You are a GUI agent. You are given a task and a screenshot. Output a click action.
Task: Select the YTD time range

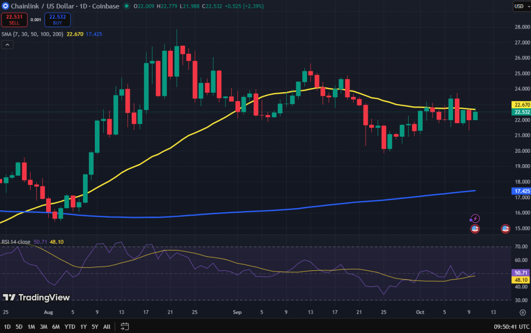[70, 326]
